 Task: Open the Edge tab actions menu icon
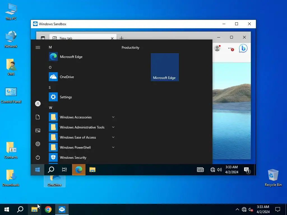click(x=43, y=38)
